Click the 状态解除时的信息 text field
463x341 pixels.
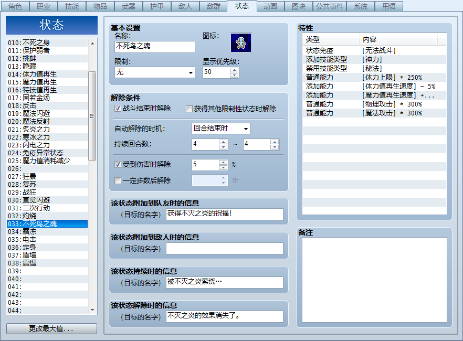click(x=225, y=316)
